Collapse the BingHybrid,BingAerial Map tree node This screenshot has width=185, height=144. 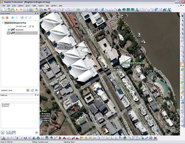(2, 23)
